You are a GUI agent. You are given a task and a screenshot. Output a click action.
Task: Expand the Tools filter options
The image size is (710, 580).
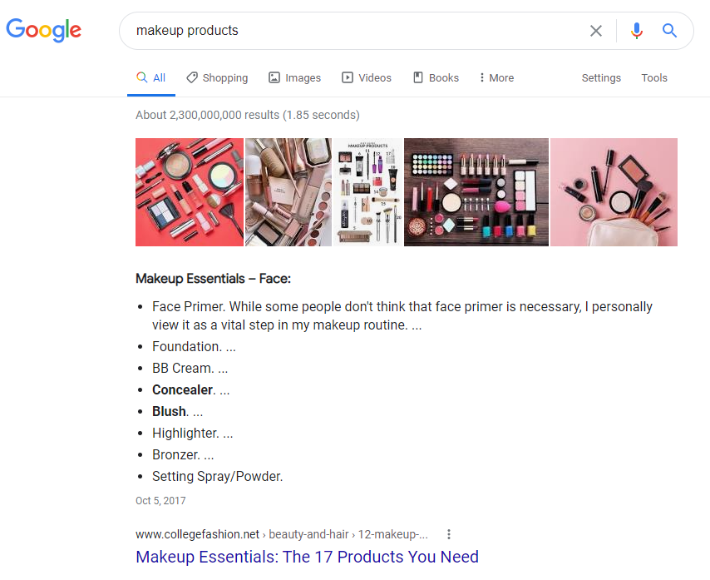(654, 77)
